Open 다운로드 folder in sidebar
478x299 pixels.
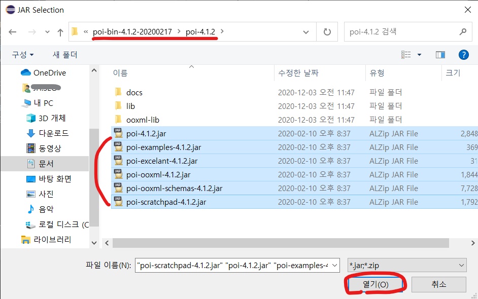click(x=48, y=133)
